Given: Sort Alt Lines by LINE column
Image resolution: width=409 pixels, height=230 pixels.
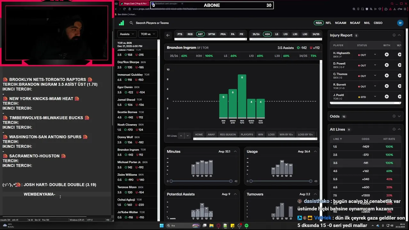Looking at the screenshot, I should 337,139.
